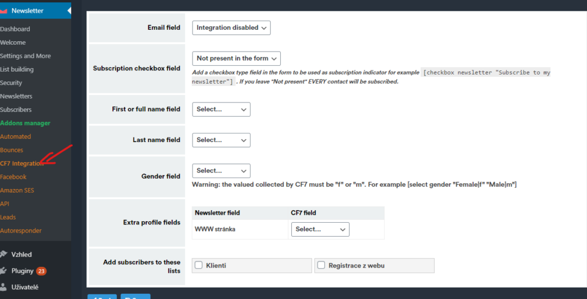Open CF7 field dropdown for WWW stránka
The height and width of the screenshot is (299, 587).
pyautogui.click(x=320, y=229)
